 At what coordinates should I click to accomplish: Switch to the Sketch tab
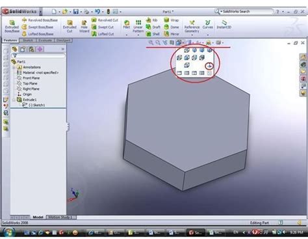[28, 40]
